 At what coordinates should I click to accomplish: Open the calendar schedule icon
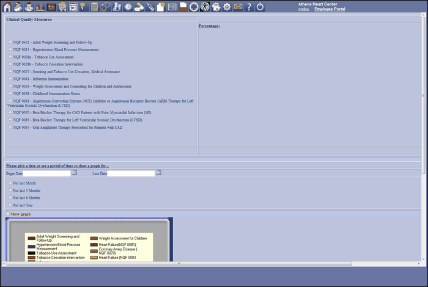click(73, 7)
